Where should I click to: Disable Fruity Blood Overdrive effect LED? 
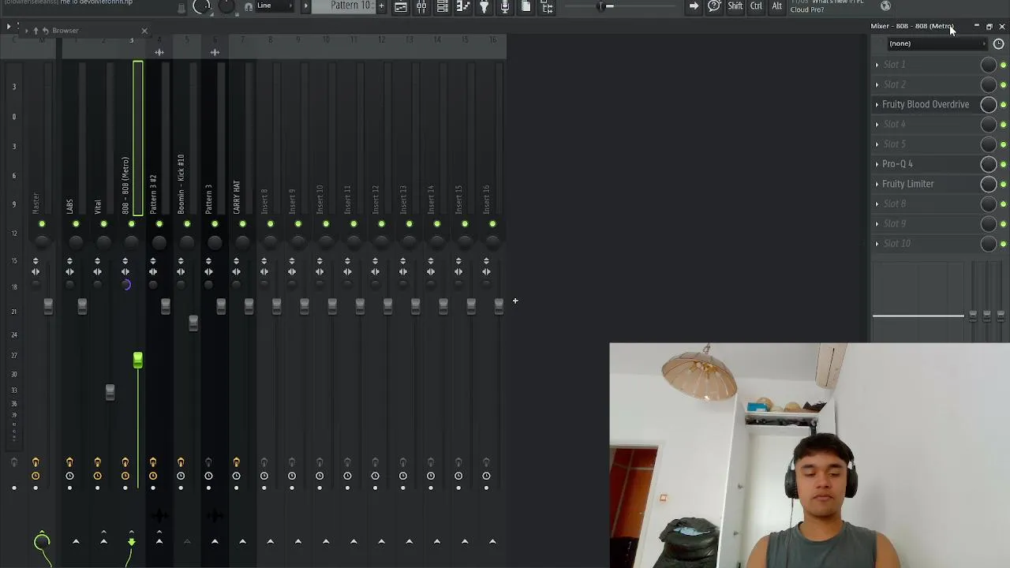(x=1003, y=105)
